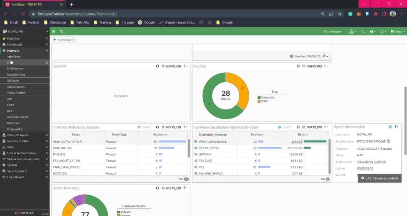This screenshot has height=216, width=407.
Task: Open 'now' timeframe dropdown in Destination Interfaces widget
Action: [288, 127]
